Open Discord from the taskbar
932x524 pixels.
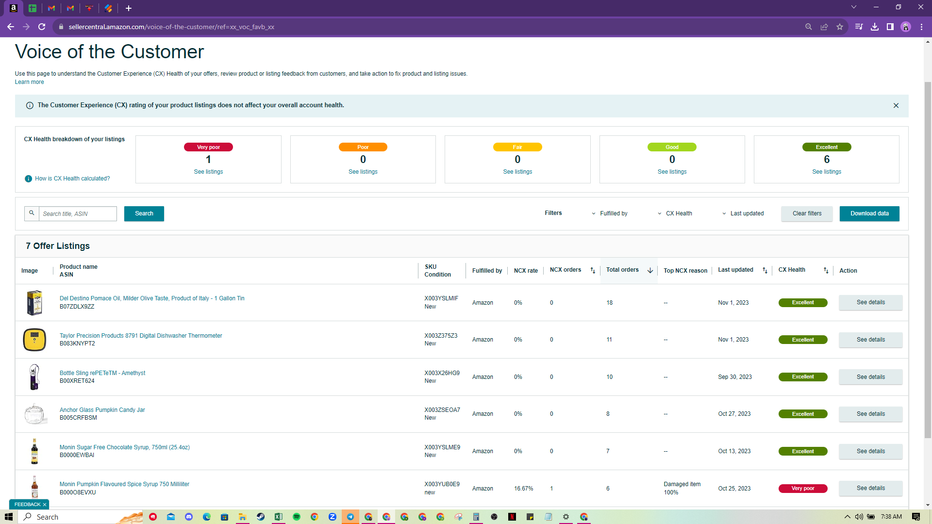pyautogui.click(x=189, y=517)
